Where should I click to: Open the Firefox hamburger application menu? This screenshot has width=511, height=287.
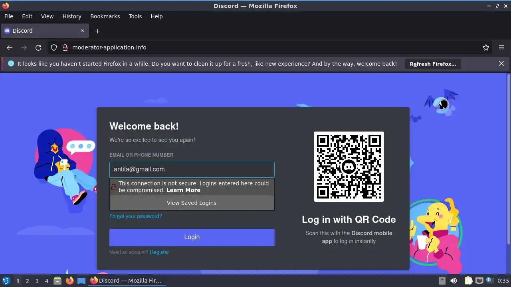point(501,47)
